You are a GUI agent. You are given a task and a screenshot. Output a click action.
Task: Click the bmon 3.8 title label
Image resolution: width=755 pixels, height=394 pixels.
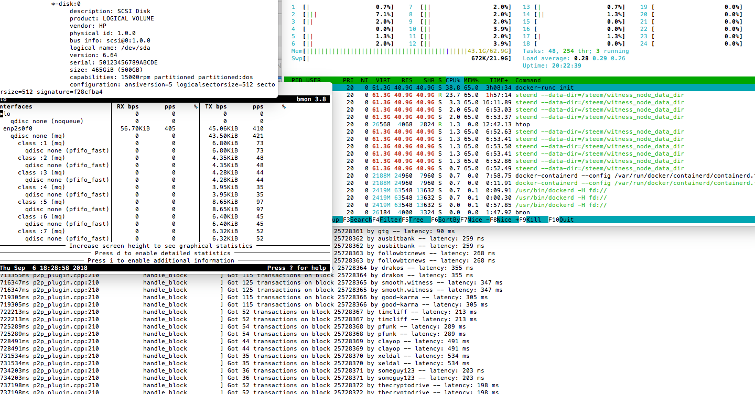point(311,99)
